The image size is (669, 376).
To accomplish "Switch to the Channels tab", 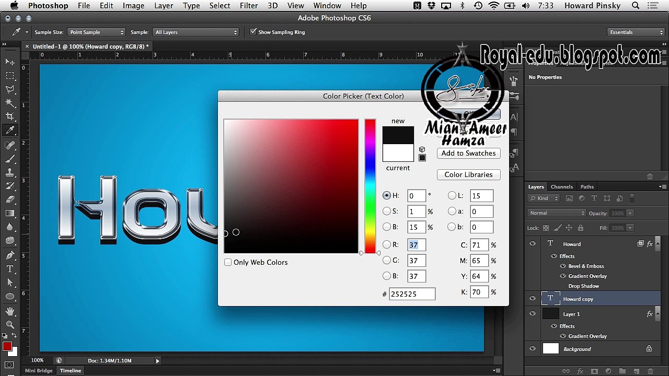I will pyautogui.click(x=562, y=186).
